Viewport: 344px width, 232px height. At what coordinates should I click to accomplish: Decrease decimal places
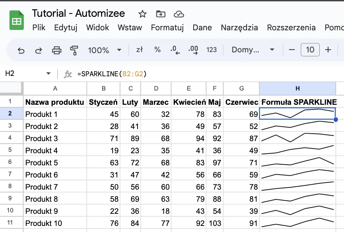[x=175, y=50]
